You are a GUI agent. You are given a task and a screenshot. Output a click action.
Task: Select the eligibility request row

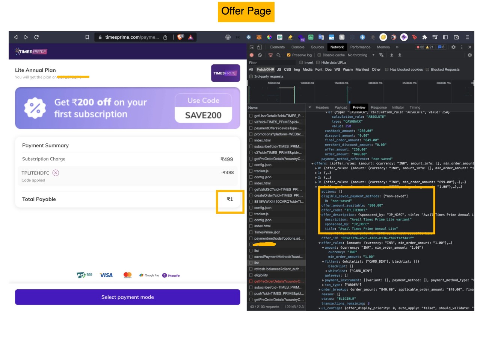pos(276,275)
